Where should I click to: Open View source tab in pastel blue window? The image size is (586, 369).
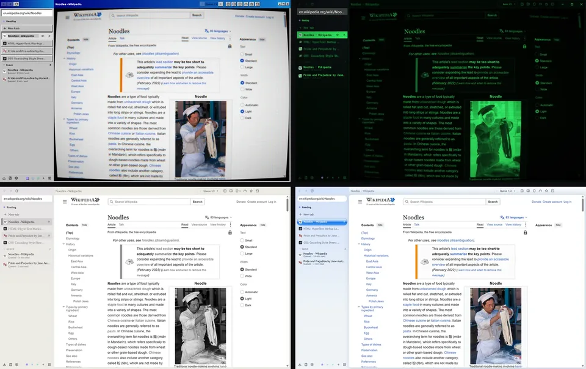[494, 225]
